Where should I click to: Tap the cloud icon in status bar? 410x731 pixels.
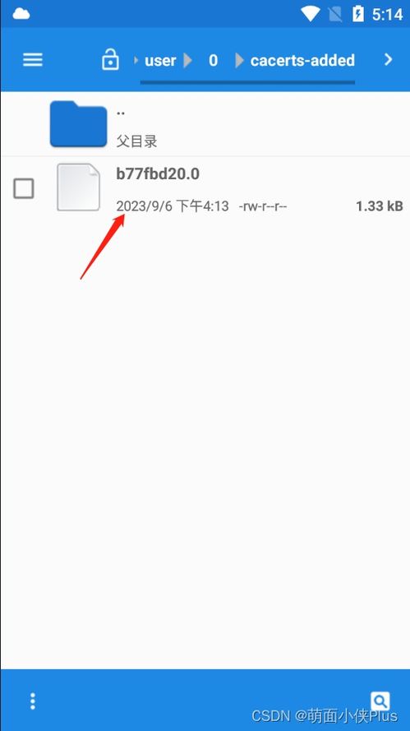21,14
